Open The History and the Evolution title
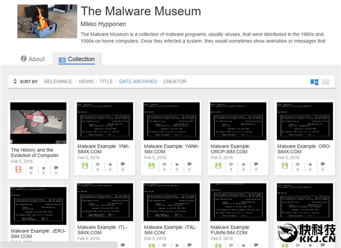The image size is (341, 248). pos(35,153)
